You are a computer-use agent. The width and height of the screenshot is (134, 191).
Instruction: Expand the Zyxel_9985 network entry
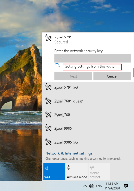click(88, 128)
